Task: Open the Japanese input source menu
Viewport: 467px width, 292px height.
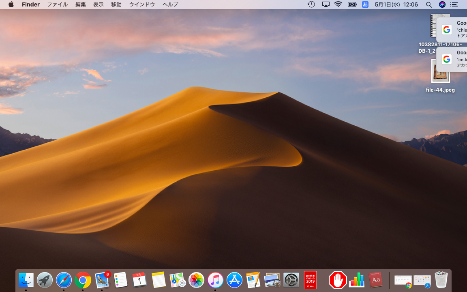Action: coord(365,4)
